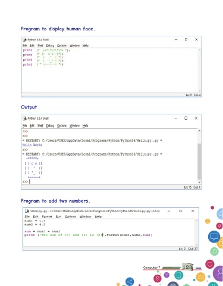Viewport: 223px width, 286px height.
Task: Click Python icon in top Shell title bar
Action: [x=25, y=40]
